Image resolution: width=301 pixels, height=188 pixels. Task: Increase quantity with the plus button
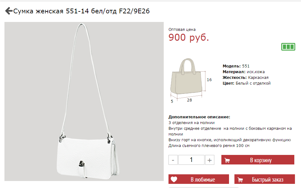[210, 160]
